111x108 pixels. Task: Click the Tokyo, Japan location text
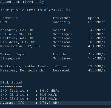[x=13, y=54]
